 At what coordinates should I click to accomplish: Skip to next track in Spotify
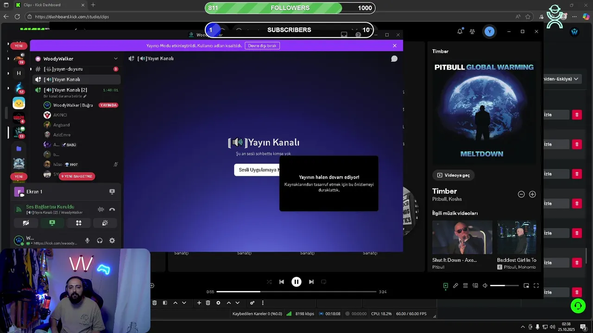[x=311, y=282]
